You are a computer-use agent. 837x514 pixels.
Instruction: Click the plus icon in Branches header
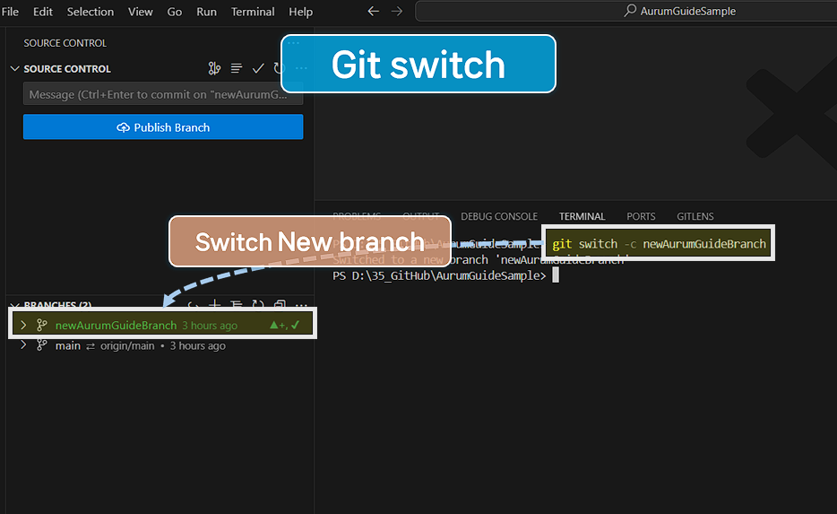tap(214, 304)
